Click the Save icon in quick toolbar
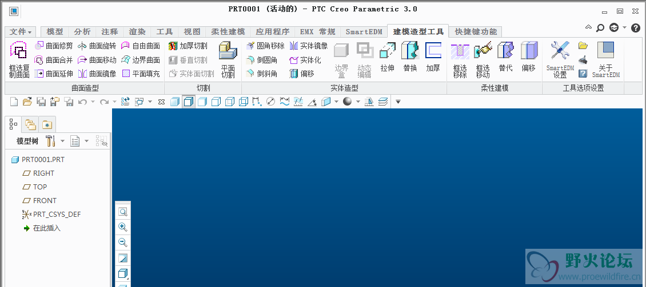The image size is (646, 287). point(41,102)
